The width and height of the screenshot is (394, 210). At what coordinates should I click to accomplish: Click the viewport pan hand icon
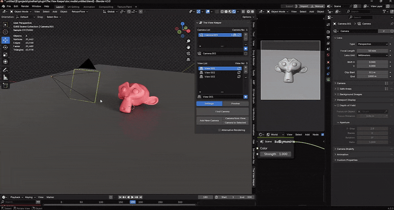188,47
